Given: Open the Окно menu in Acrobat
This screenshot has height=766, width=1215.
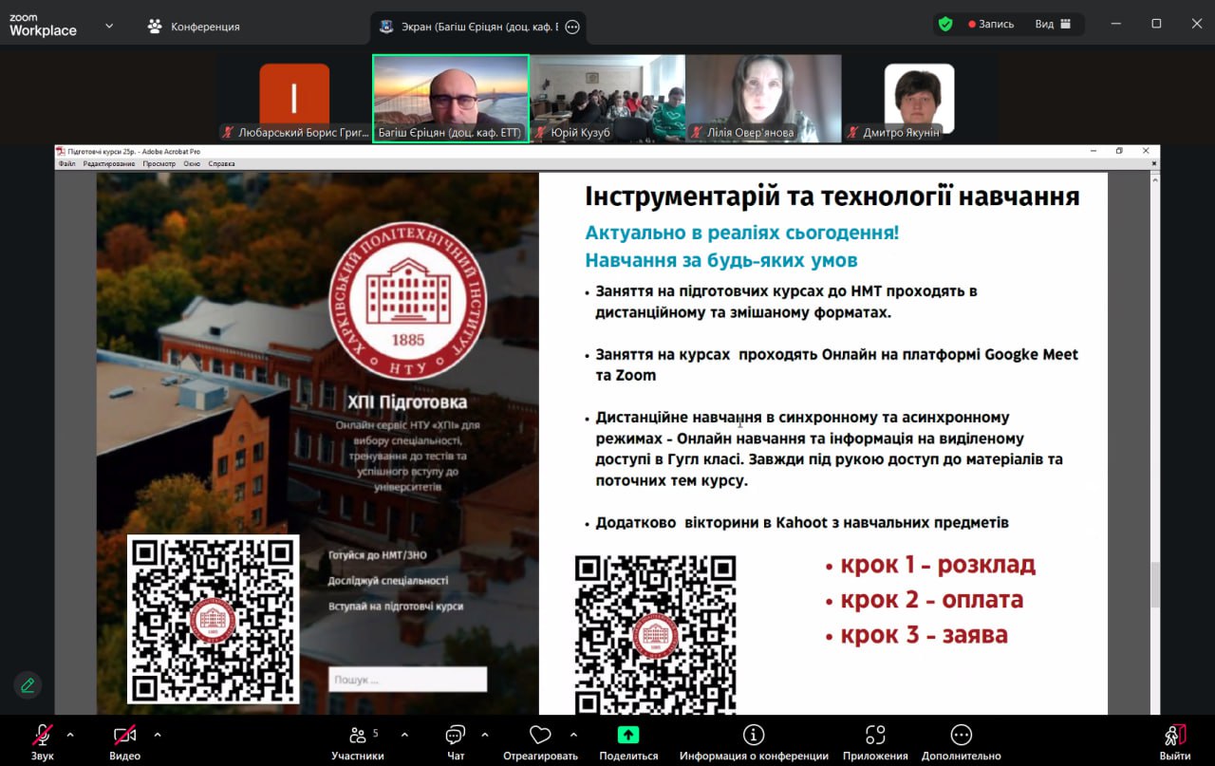Looking at the screenshot, I should (x=192, y=163).
